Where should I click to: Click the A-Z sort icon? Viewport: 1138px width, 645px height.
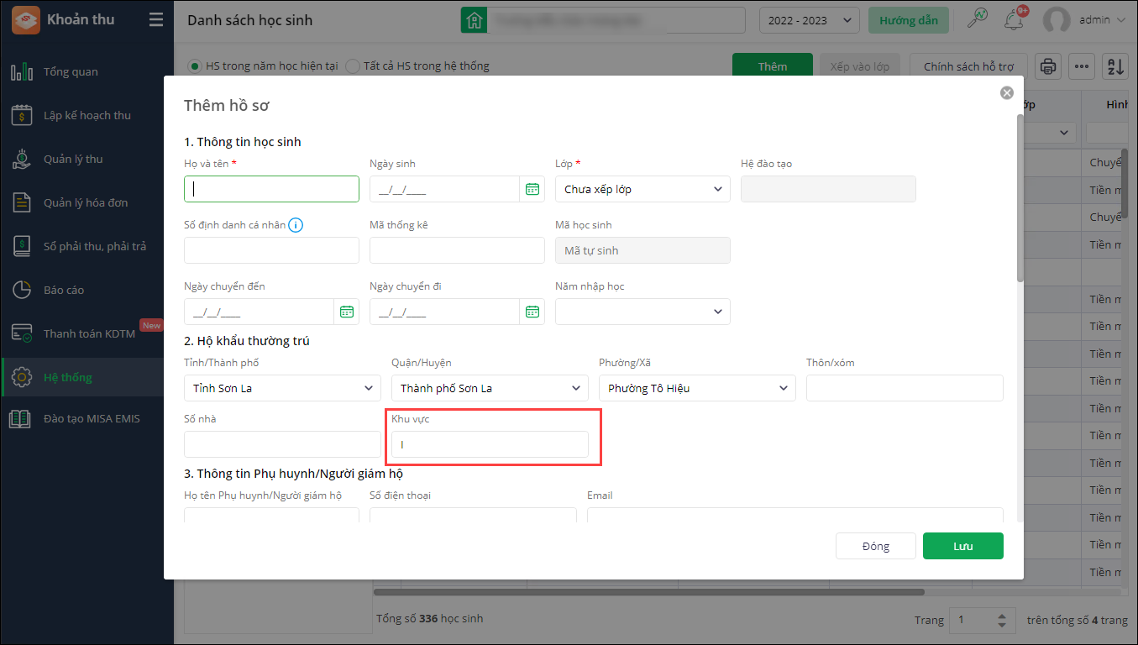1115,66
